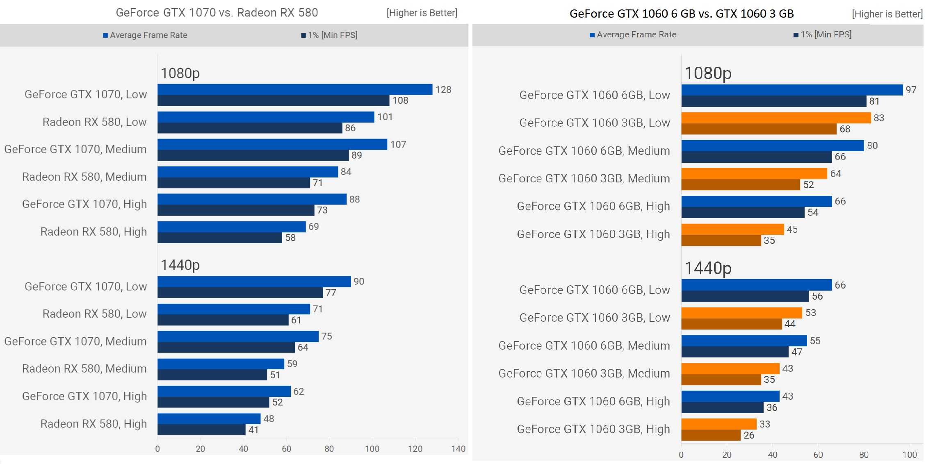
Task: Click the '1440p' heading in the left chart
Action: click(x=180, y=265)
